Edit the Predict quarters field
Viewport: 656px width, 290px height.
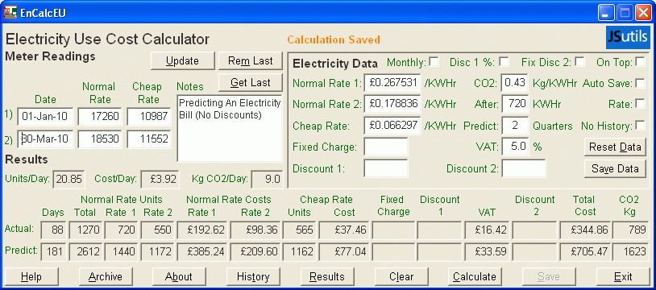515,126
